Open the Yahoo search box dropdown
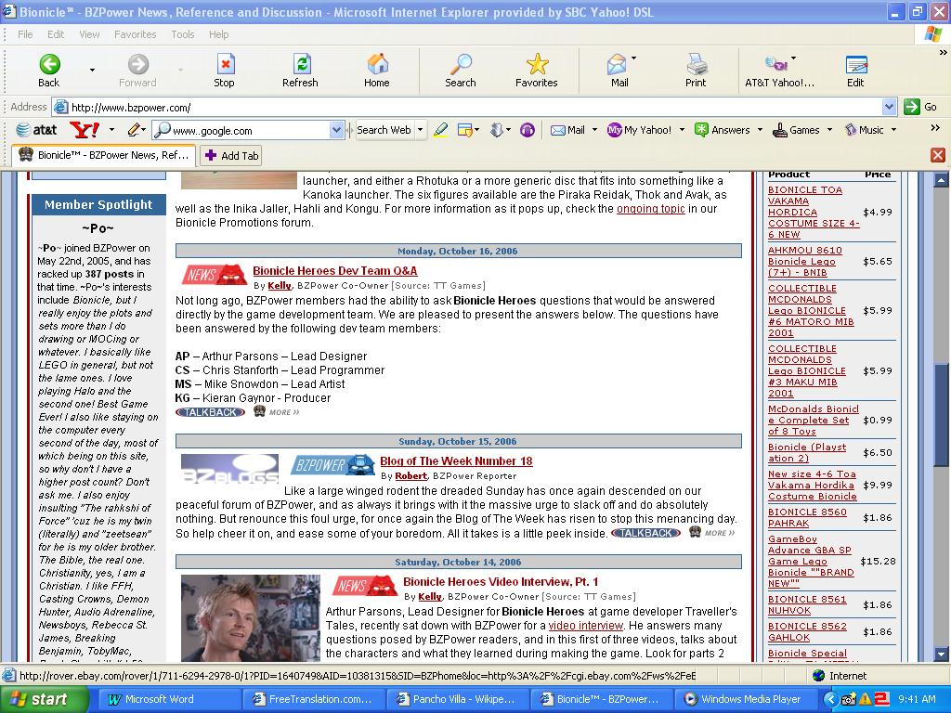This screenshot has height=713, width=951. [x=336, y=130]
